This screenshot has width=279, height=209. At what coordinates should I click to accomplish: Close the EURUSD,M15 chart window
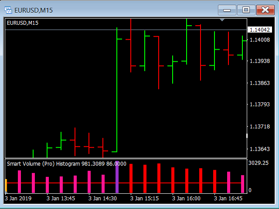[x=265, y=10]
